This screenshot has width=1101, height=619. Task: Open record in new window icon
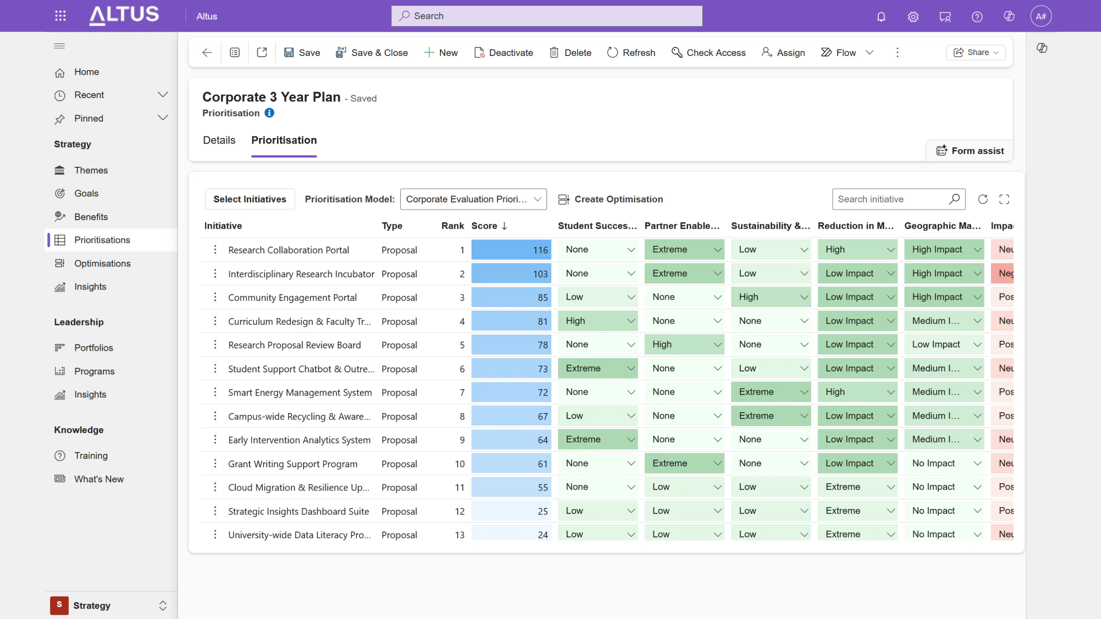[x=262, y=52]
